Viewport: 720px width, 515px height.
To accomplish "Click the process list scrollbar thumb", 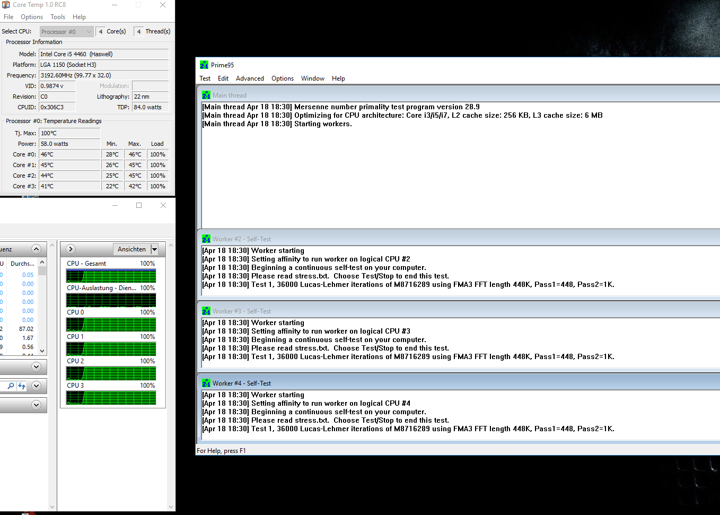I will tap(42, 270).
